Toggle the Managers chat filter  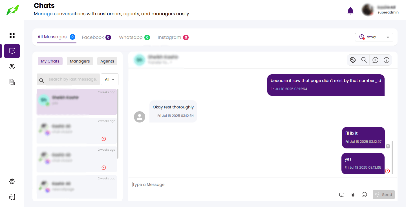click(80, 61)
